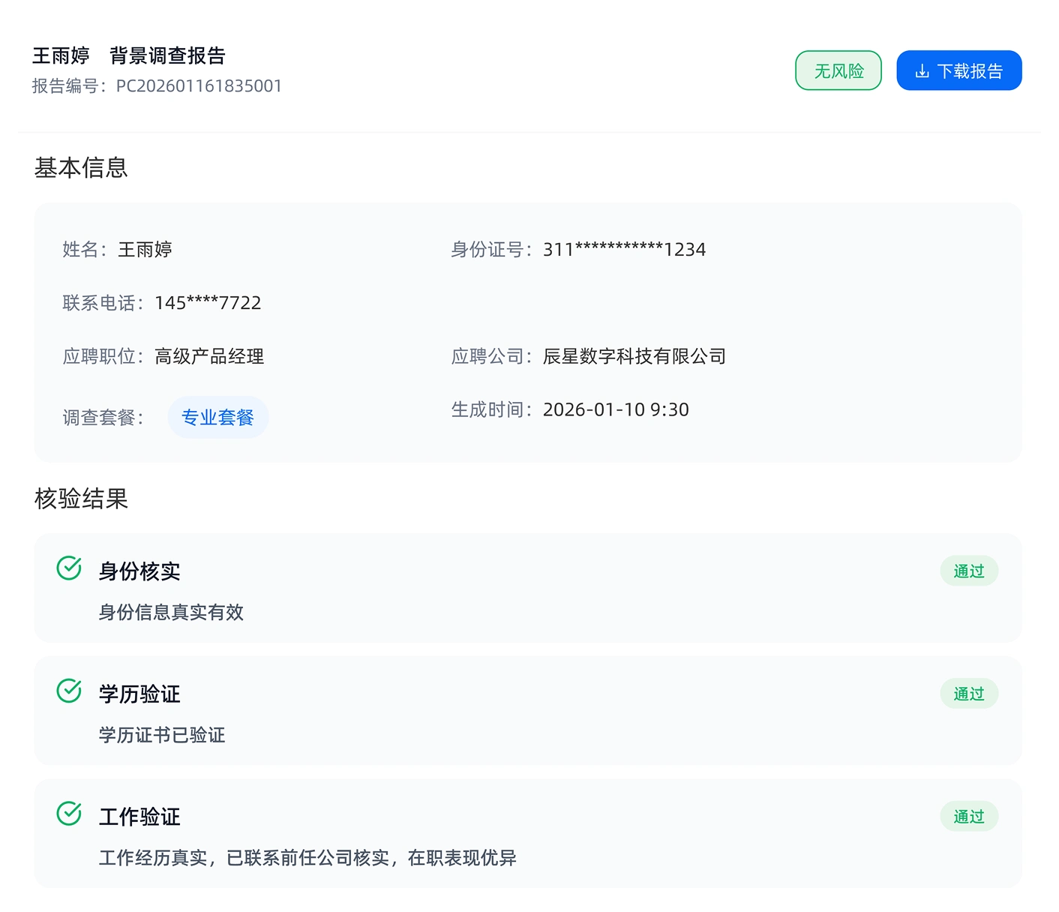Viewport: 1059px width, 912px height.
Task: Click the generation time 2026-01-10 9:30
Action: click(616, 409)
